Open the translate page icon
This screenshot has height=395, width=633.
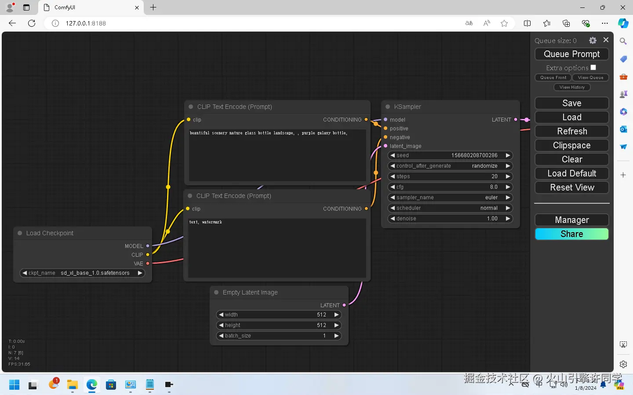pyautogui.click(x=469, y=23)
